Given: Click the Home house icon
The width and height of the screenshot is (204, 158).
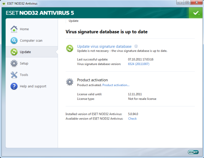Looking at the screenshot, I should pyautogui.click(x=14, y=29).
